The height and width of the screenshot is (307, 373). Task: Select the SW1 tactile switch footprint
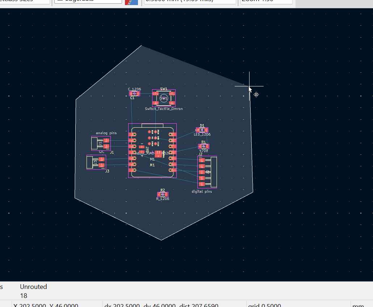pos(164,98)
